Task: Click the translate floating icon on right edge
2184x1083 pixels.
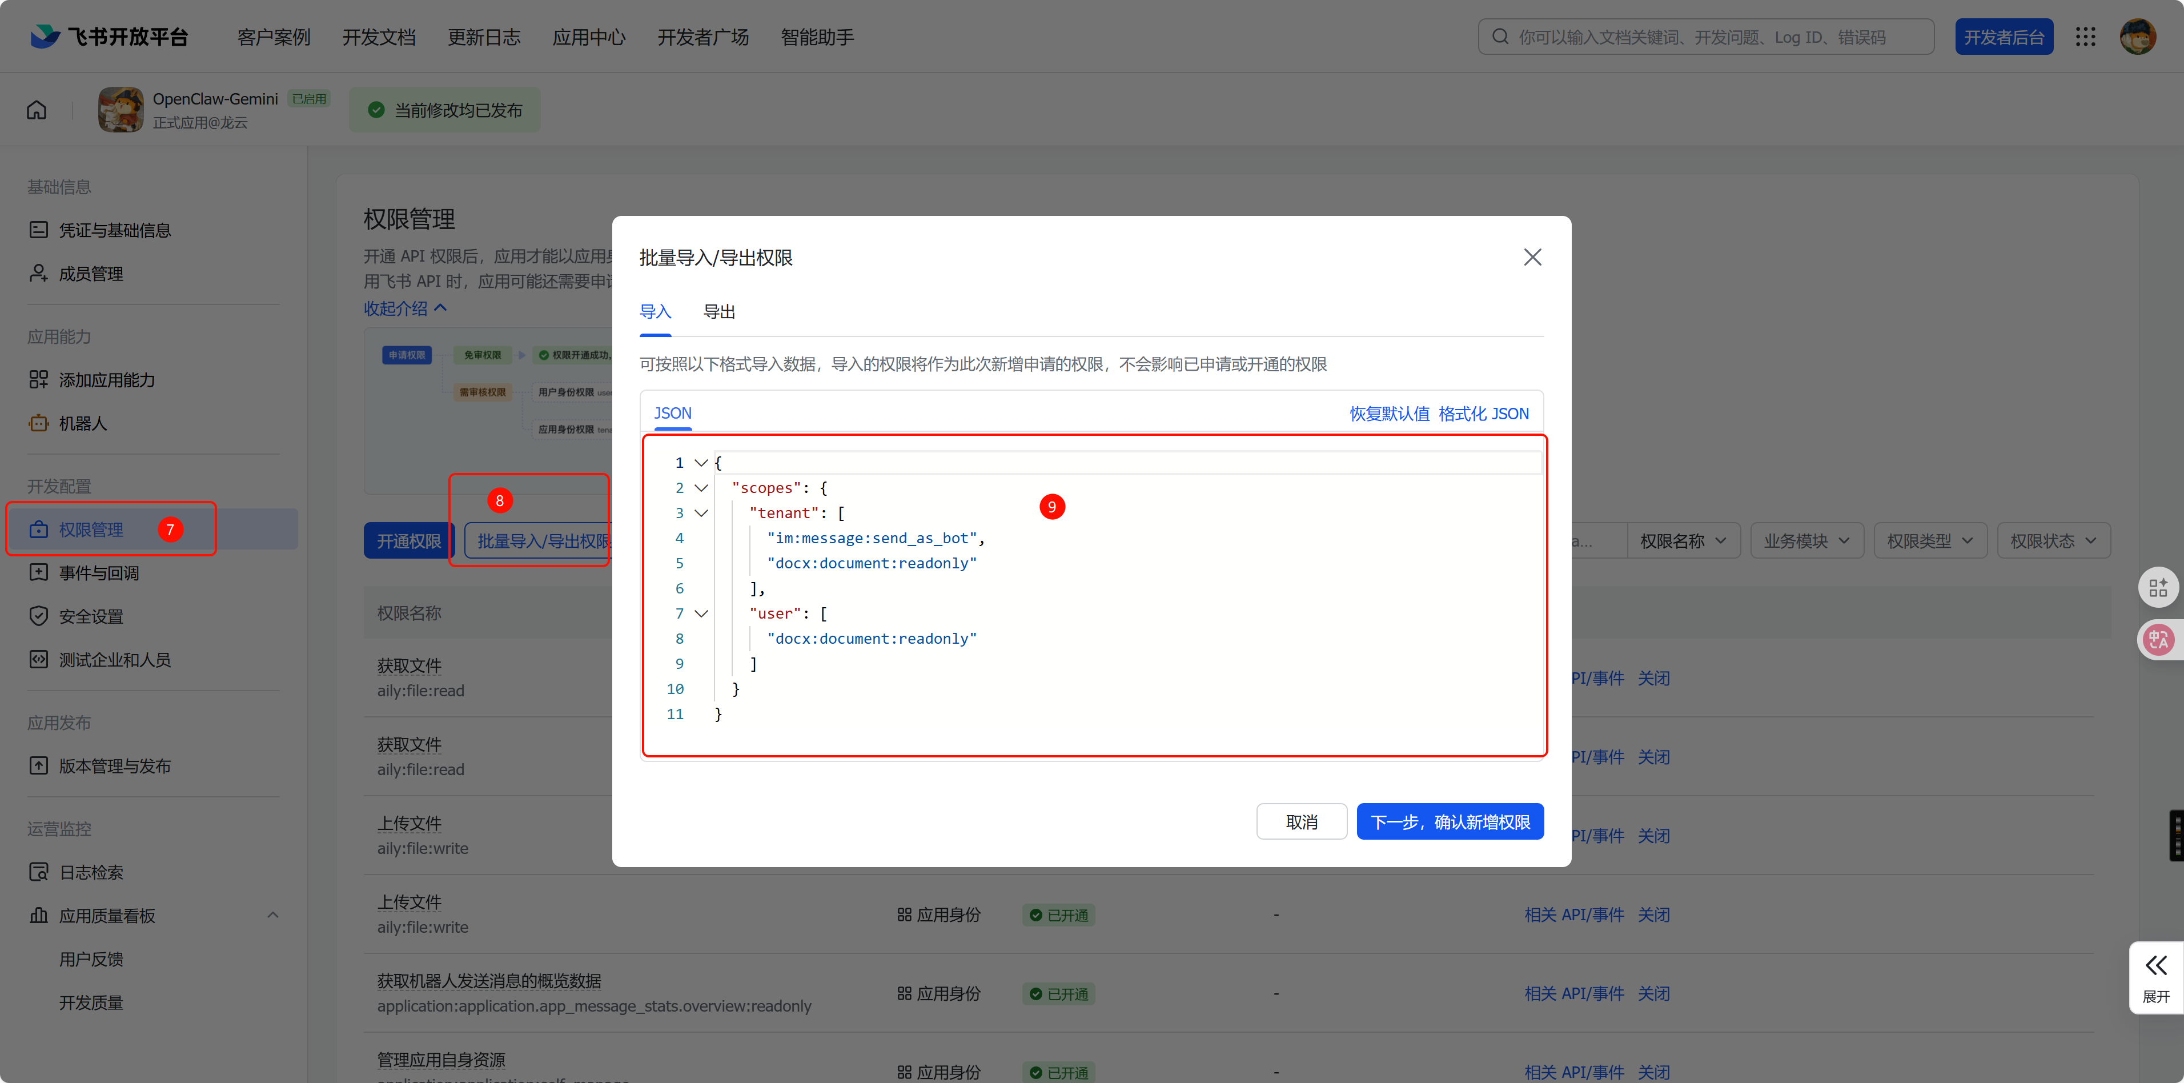Action: click(2158, 639)
